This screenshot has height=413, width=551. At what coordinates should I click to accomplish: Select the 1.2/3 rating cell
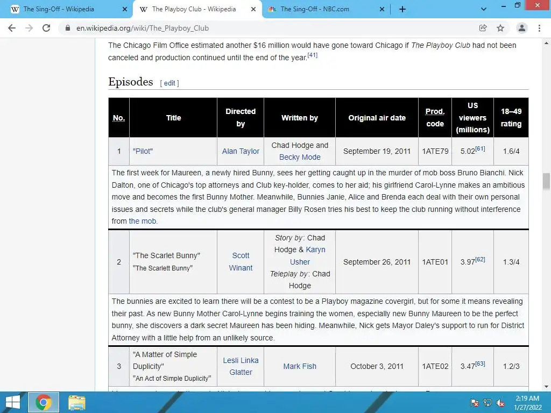(511, 366)
